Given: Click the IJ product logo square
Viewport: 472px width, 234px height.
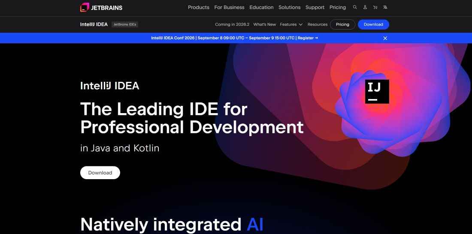Looking at the screenshot, I should [x=377, y=91].
